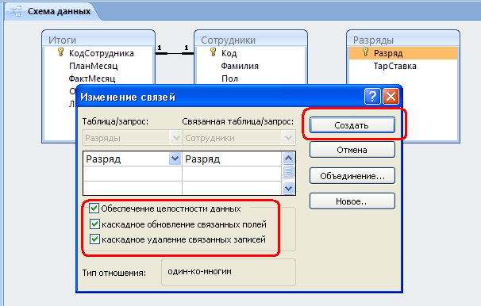Viewport: 481px width, 306px height.
Task: Click the key icon next to КодСотрудника
Action: tap(61, 52)
